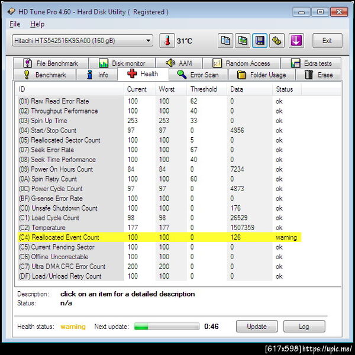The image size is (355, 355).
Task: Click the 31°C temperature reading
Action: pos(185,41)
